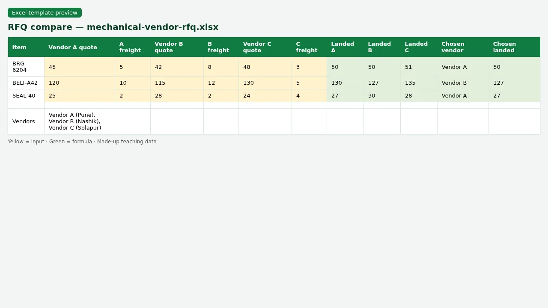The image size is (548, 308).
Task: Select the Chosen landed column header
Action: tap(514, 47)
